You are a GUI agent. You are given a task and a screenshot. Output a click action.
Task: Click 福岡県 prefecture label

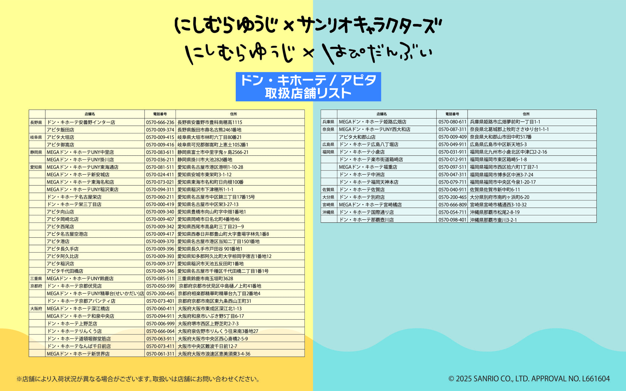328,152
